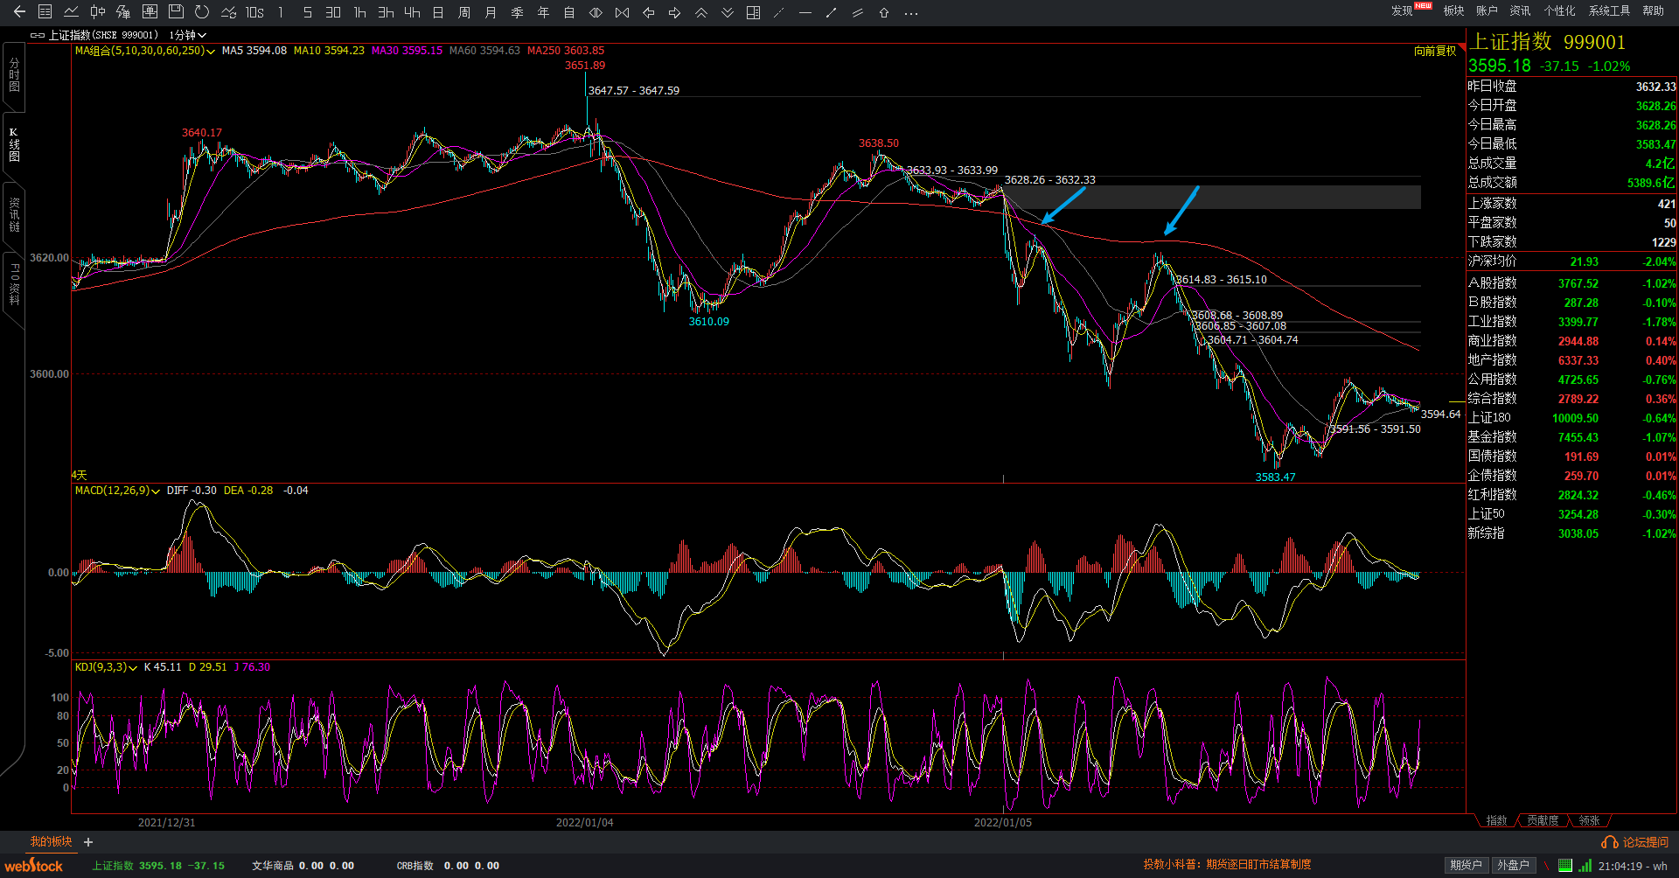
Task: Select the 10s period button
Action: coord(254,12)
